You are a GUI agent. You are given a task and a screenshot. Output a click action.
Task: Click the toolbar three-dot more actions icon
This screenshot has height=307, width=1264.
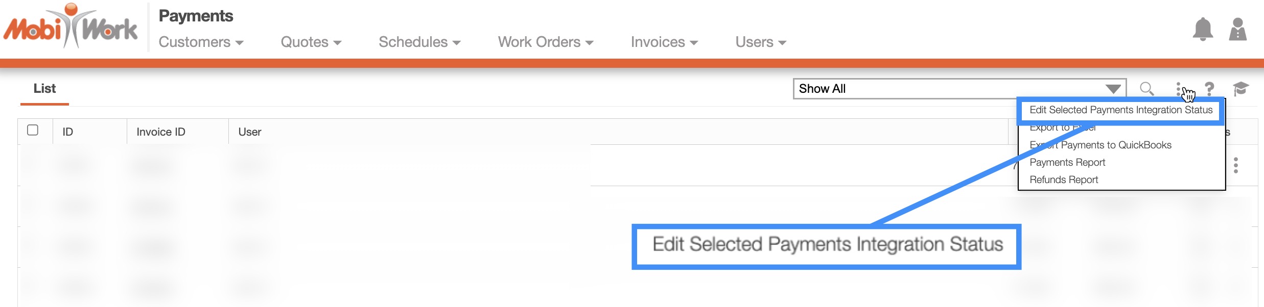coord(1178,89)
